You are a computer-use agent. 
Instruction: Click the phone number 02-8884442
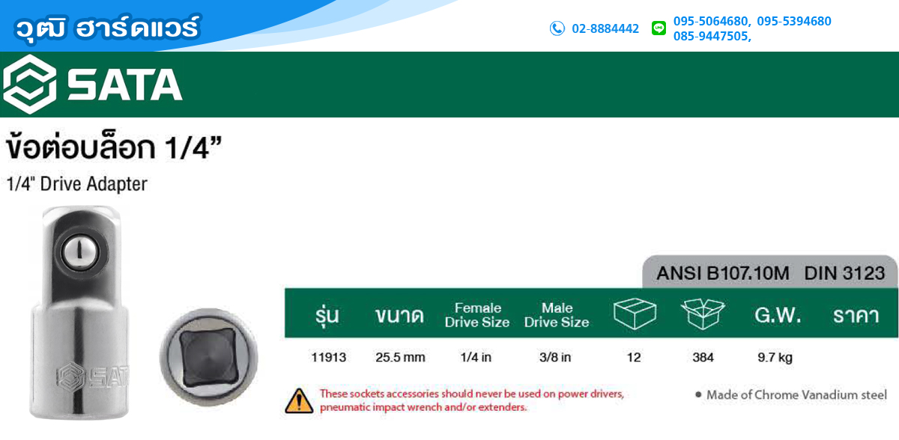pos(605,28)
